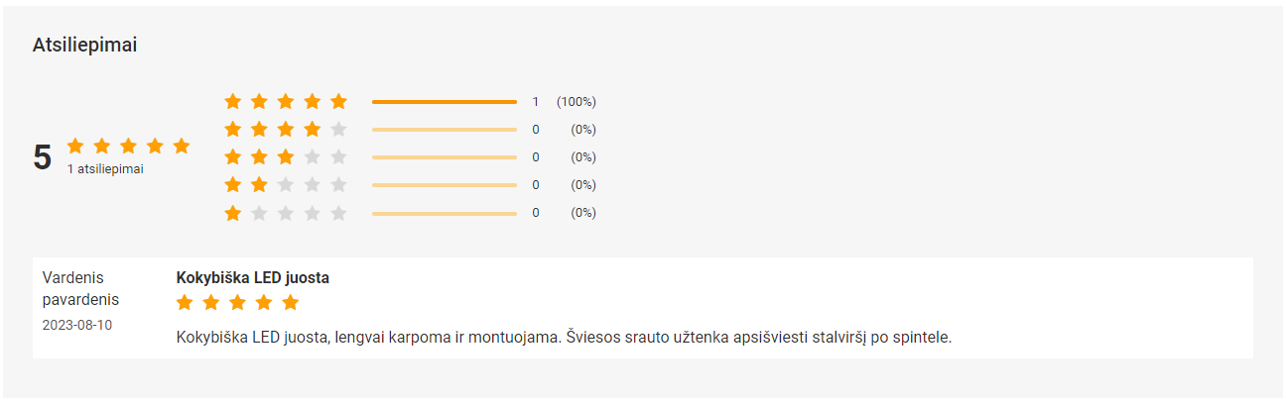The width and height of the screenshot is (1286, 403).
Task: Click the first gray star in 1-star row
Action: [259, 212]
